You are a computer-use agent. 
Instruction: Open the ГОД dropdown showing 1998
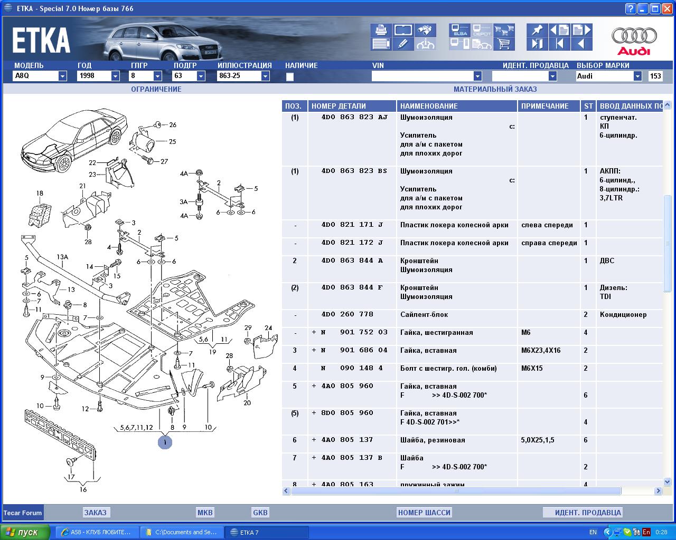point(115,76)
